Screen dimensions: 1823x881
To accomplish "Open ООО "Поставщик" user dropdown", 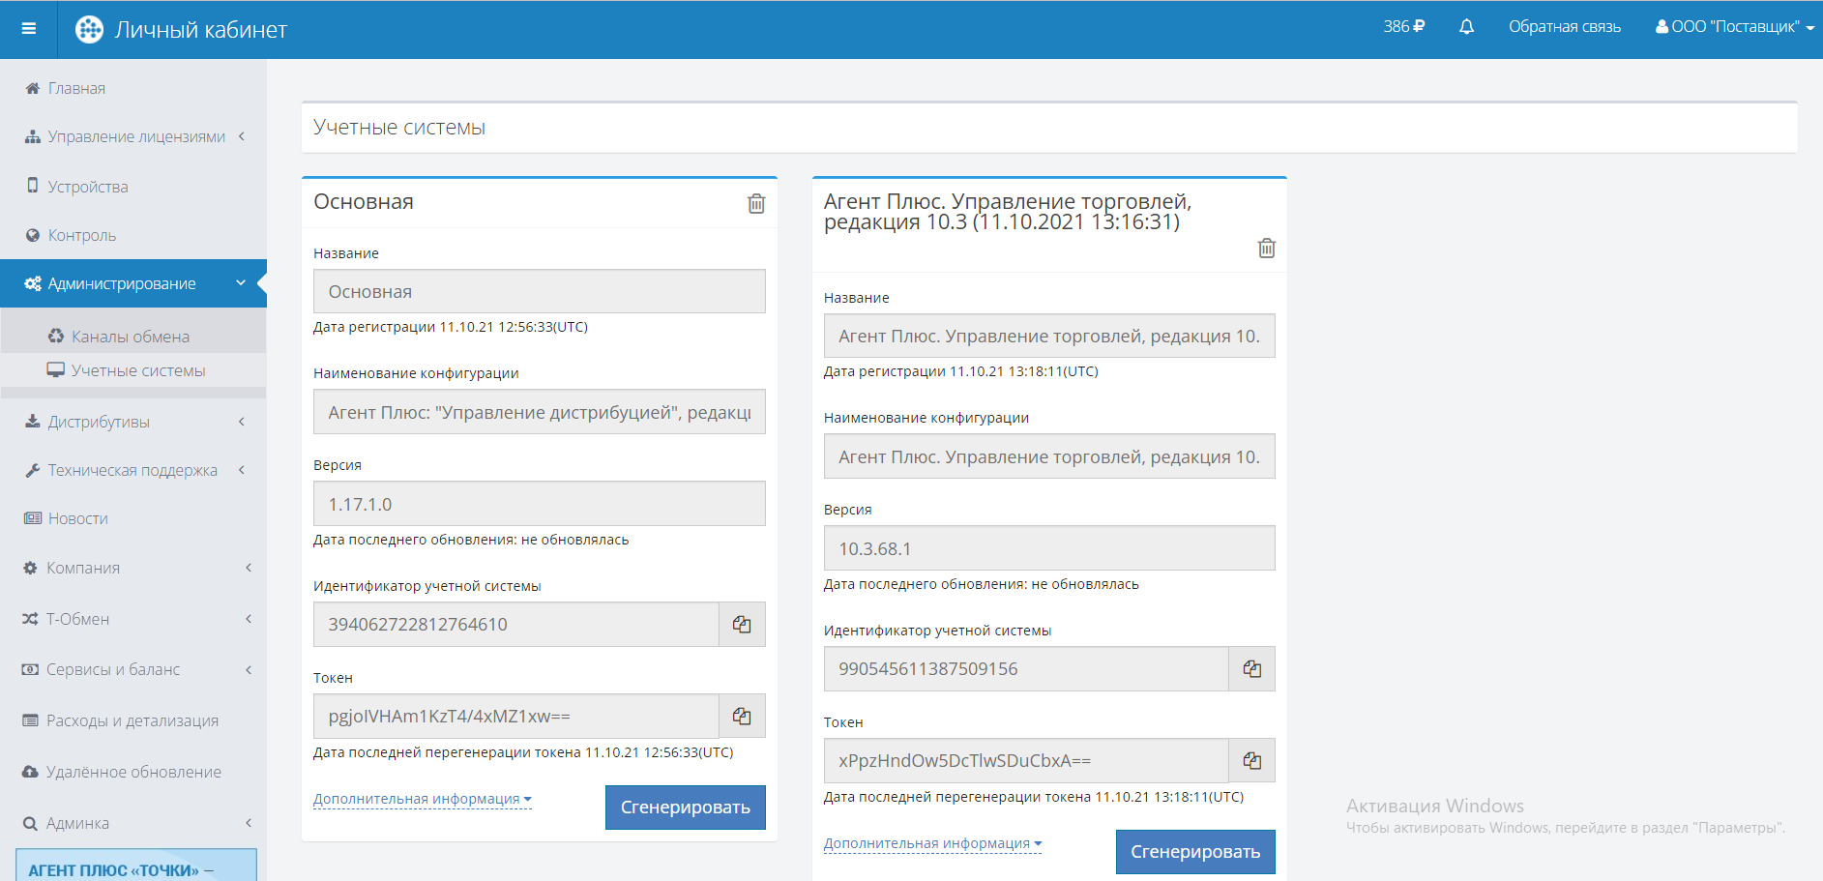I will tap(1735, 27).
